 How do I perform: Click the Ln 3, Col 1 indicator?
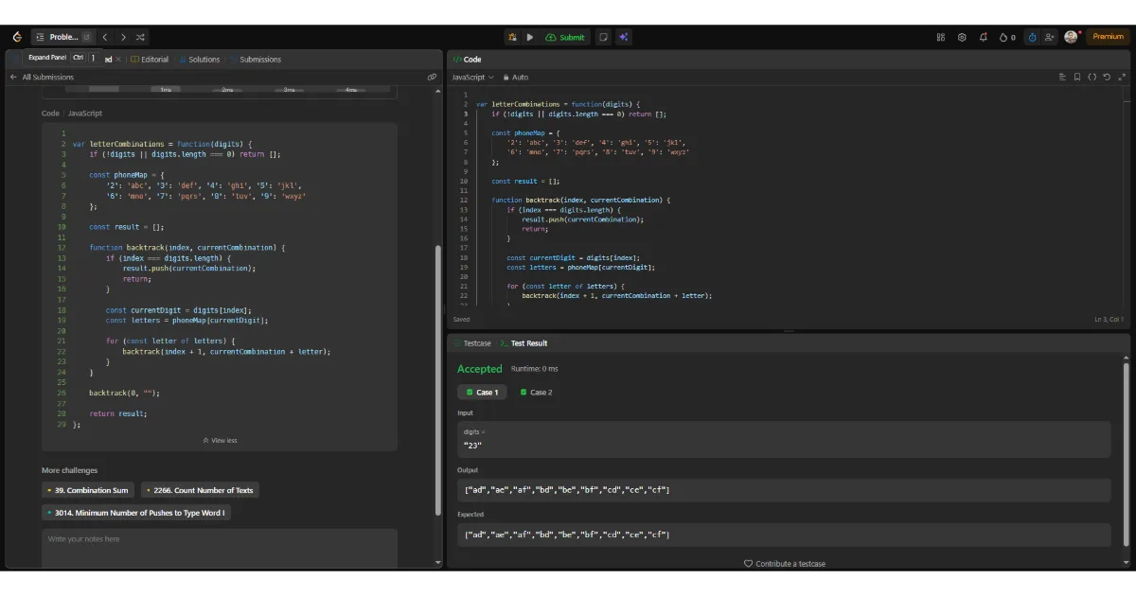coord(1109,320)
